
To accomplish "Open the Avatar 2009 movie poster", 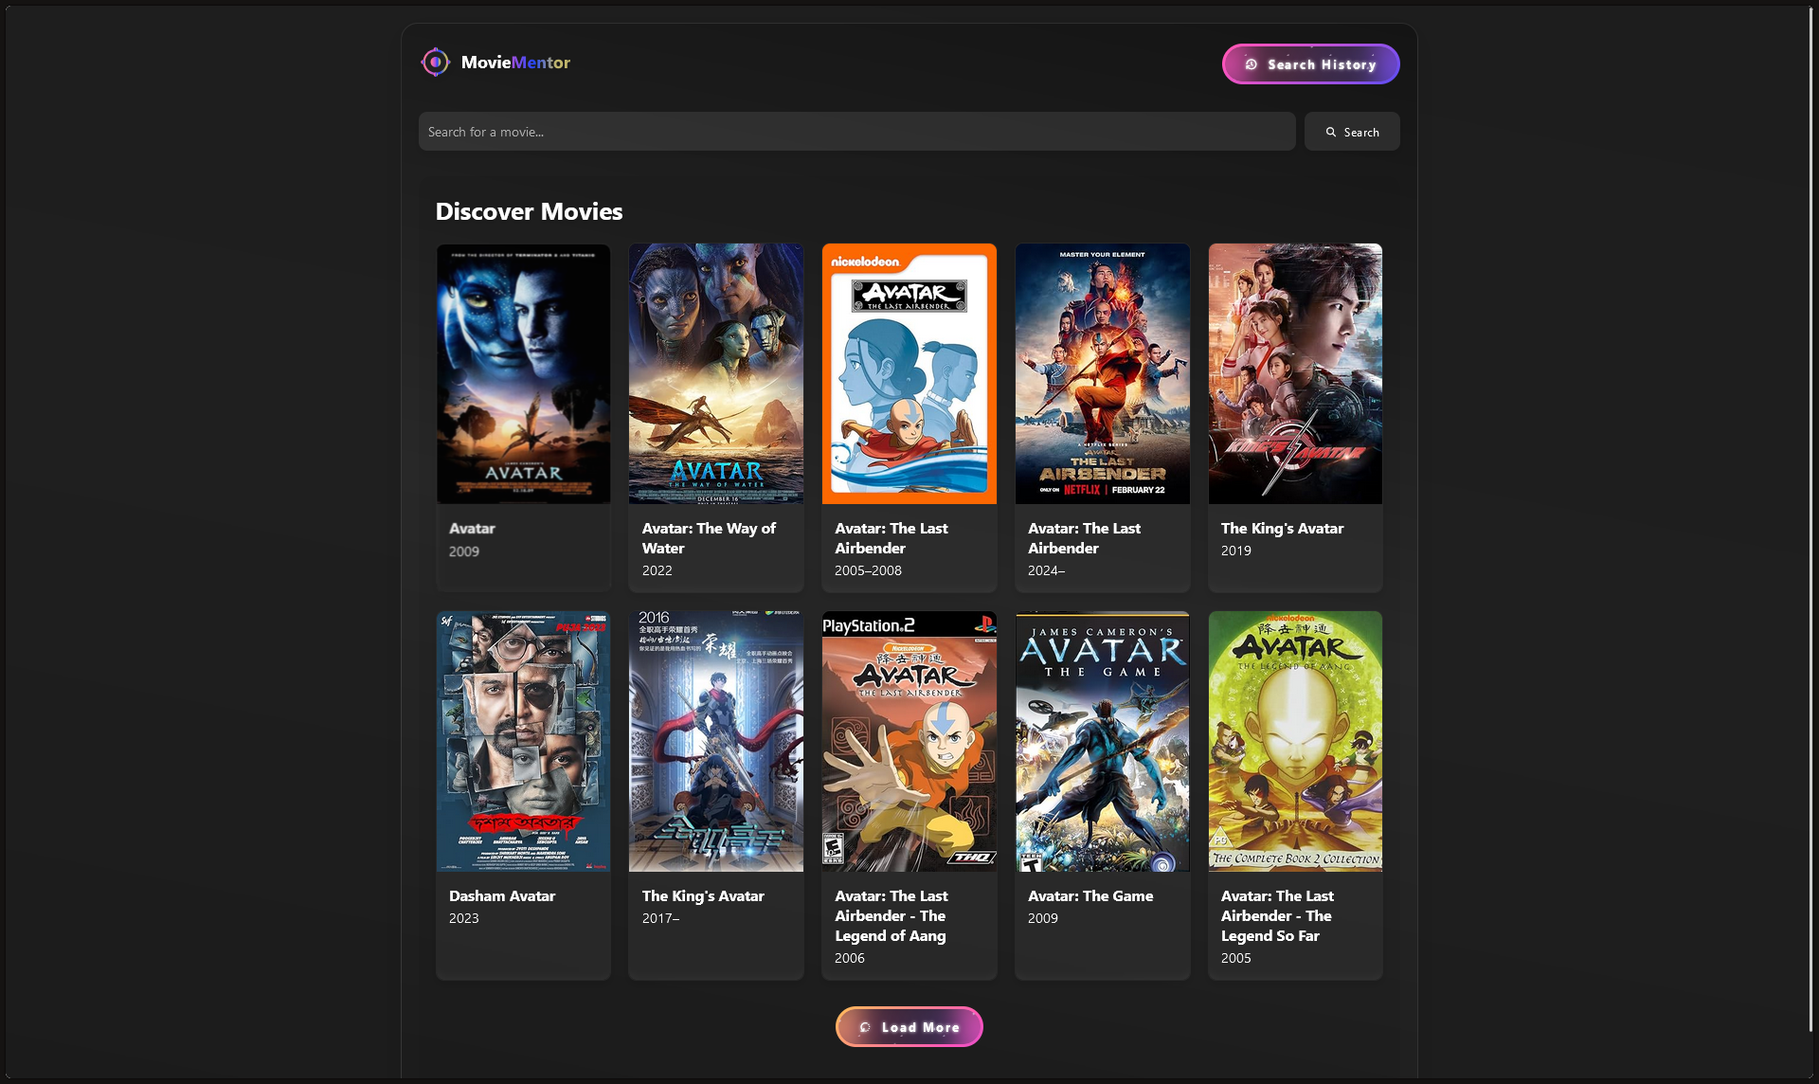I will (523, 373).
